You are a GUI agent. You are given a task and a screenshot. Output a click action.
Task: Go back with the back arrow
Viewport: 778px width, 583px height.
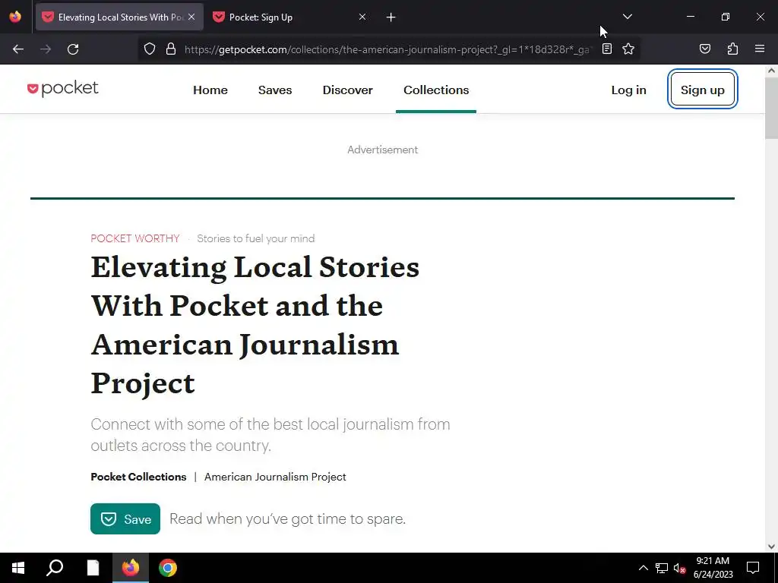[18, 49]
